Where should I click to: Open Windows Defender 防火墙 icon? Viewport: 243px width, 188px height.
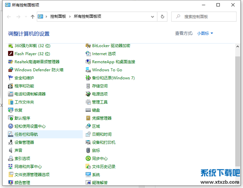point(11,70)
